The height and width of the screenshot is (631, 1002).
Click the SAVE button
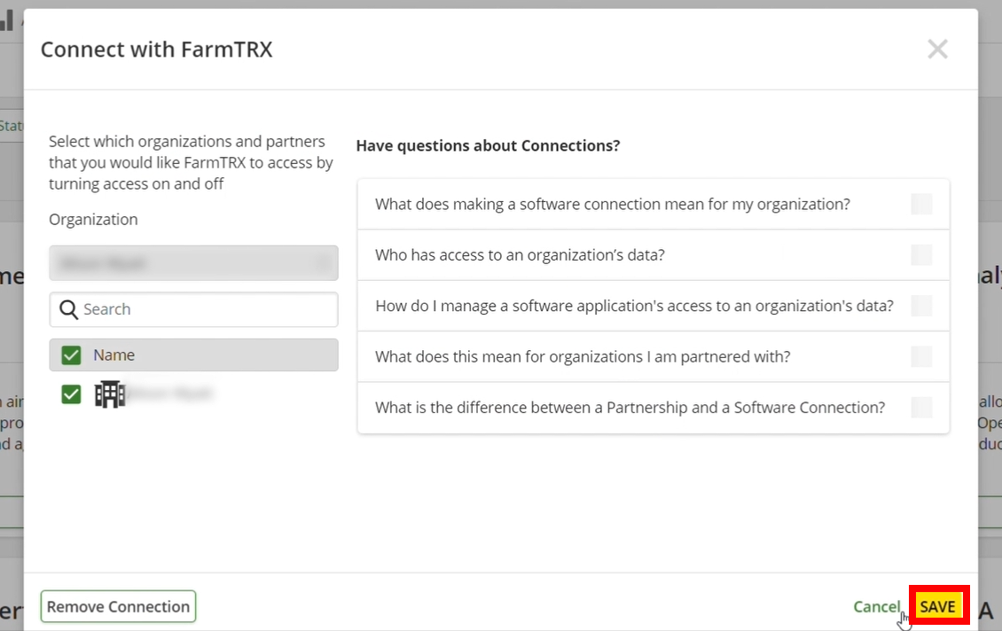pos(938,606)
